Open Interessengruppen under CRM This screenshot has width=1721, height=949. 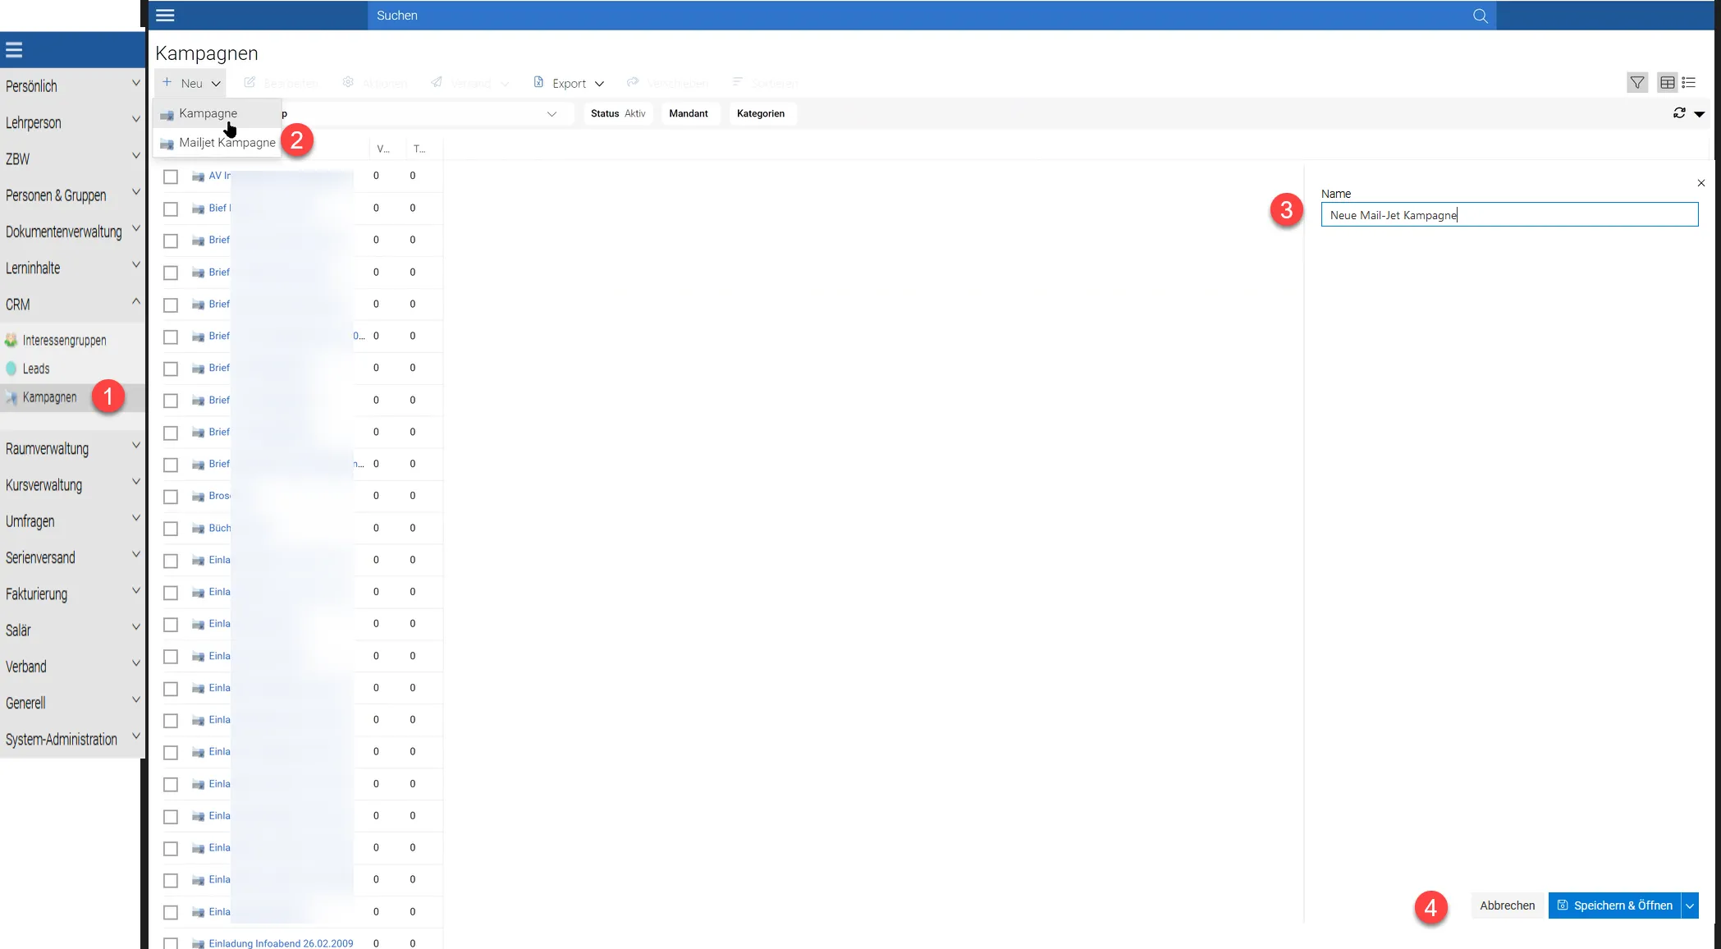pos(65,340)
